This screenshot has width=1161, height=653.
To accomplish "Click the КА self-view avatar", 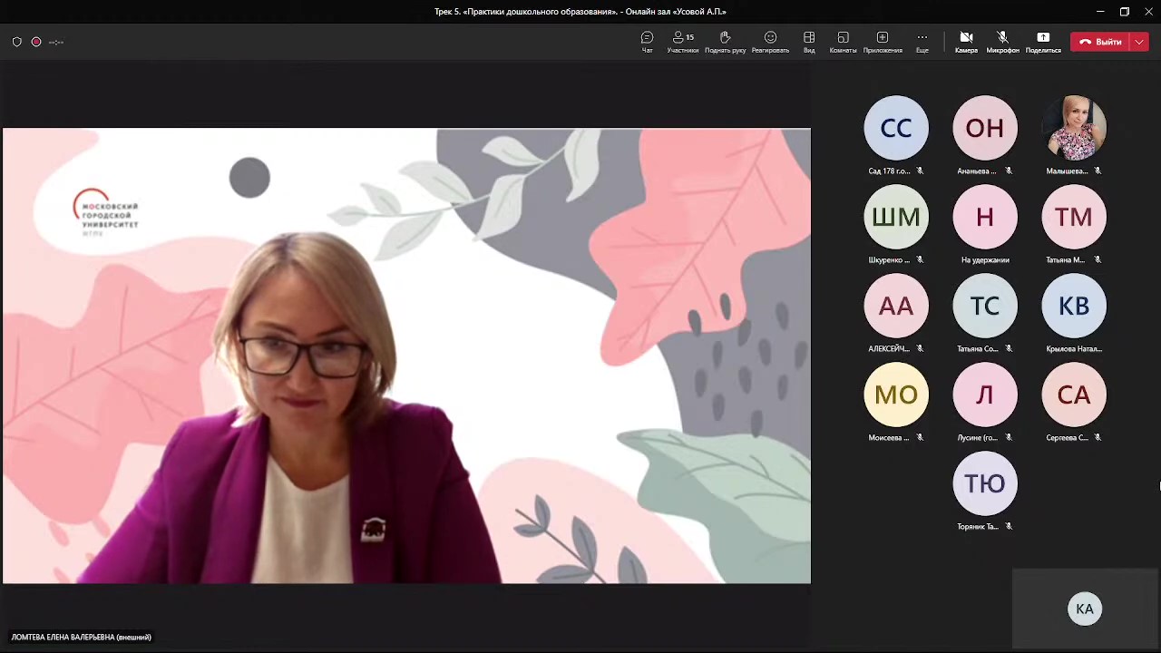I will click(1085, 609).
